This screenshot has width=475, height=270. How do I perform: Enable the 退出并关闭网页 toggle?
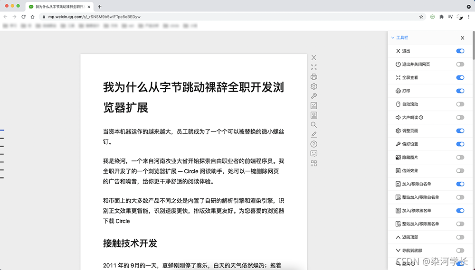460,64
